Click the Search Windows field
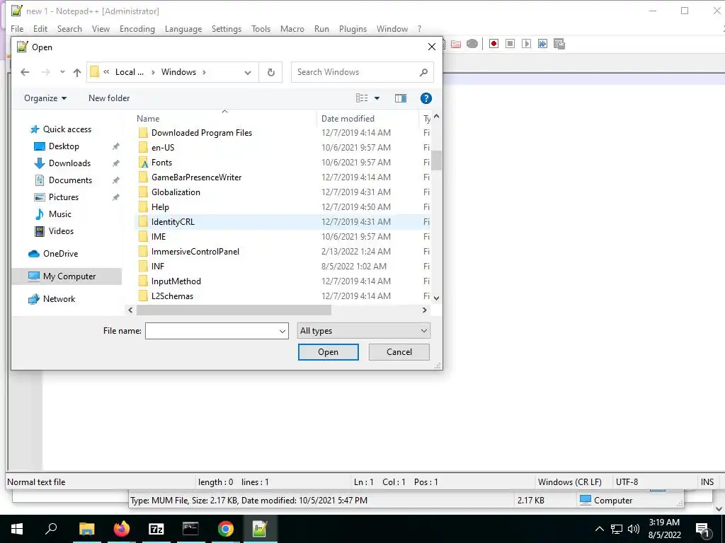The height and width of the screenshot is (543, 725). tap(356, 72)
